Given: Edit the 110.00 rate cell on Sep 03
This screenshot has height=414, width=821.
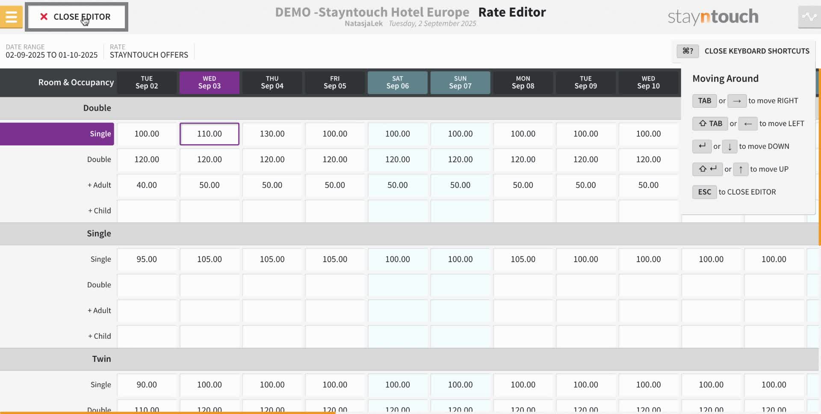Looking at the screenshot, I should pyautogui.click(x=210, y=134).
